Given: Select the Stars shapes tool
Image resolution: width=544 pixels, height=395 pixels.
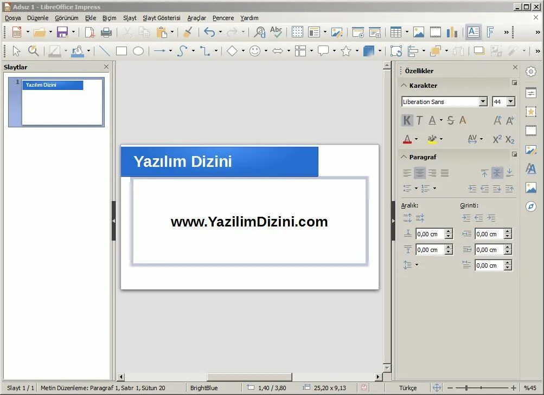Looking at the screenshot, I should coord(346,51).
